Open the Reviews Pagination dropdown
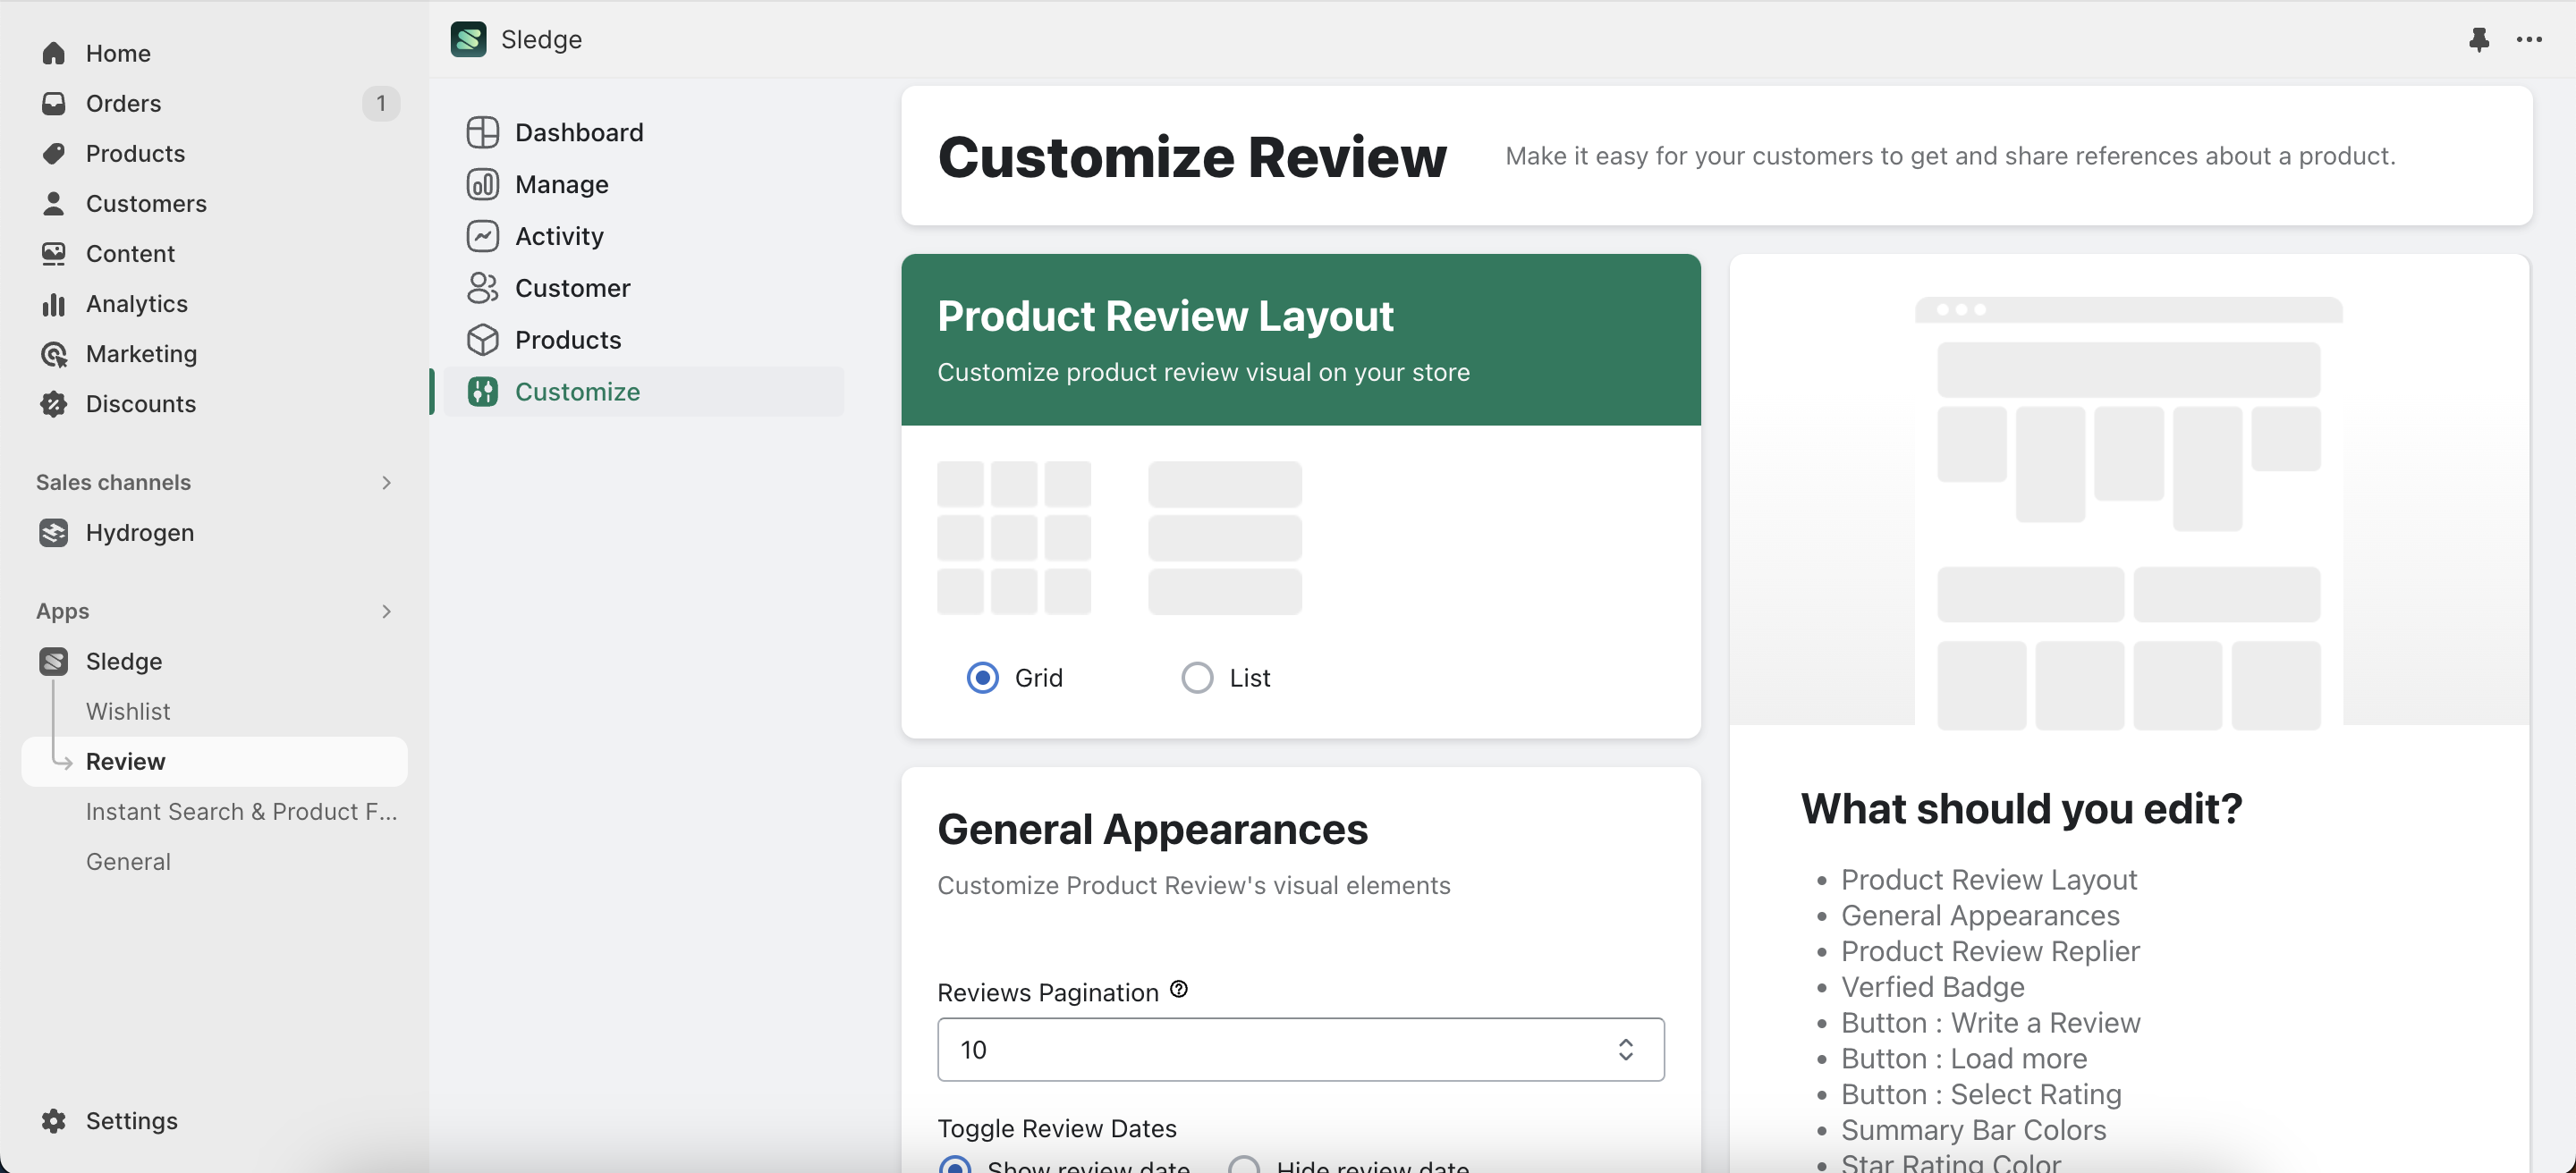Screen dimensions: 2576x1173 tap(1300, 1049)
